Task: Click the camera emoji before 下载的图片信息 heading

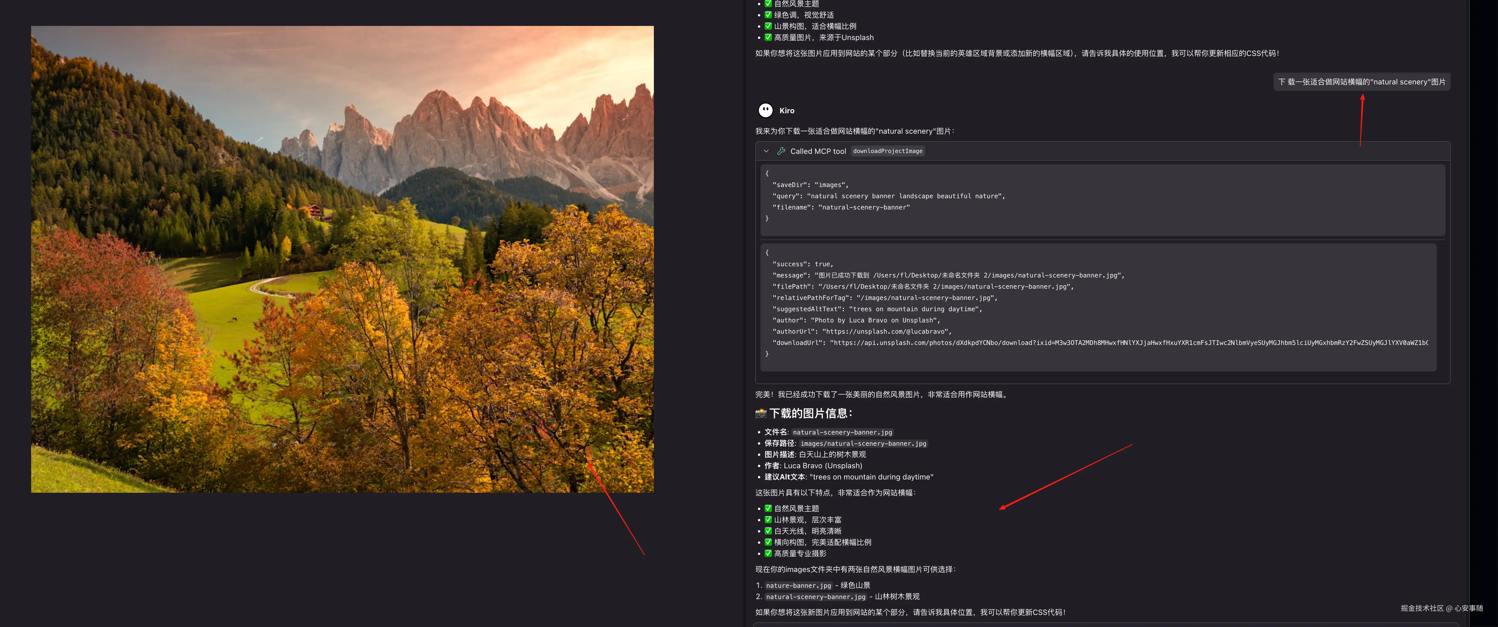Action: tap(761, 414)
